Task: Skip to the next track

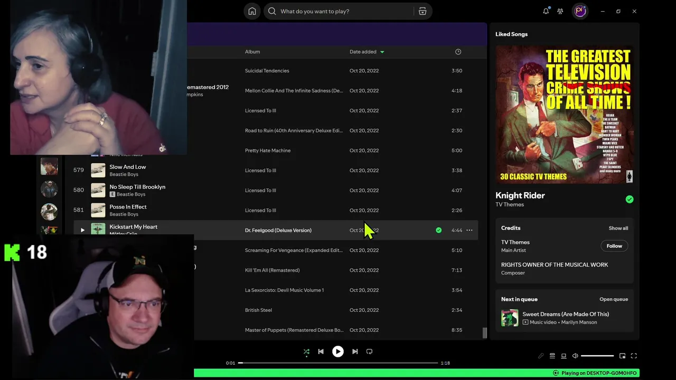Action: click(x=355, y=351)
